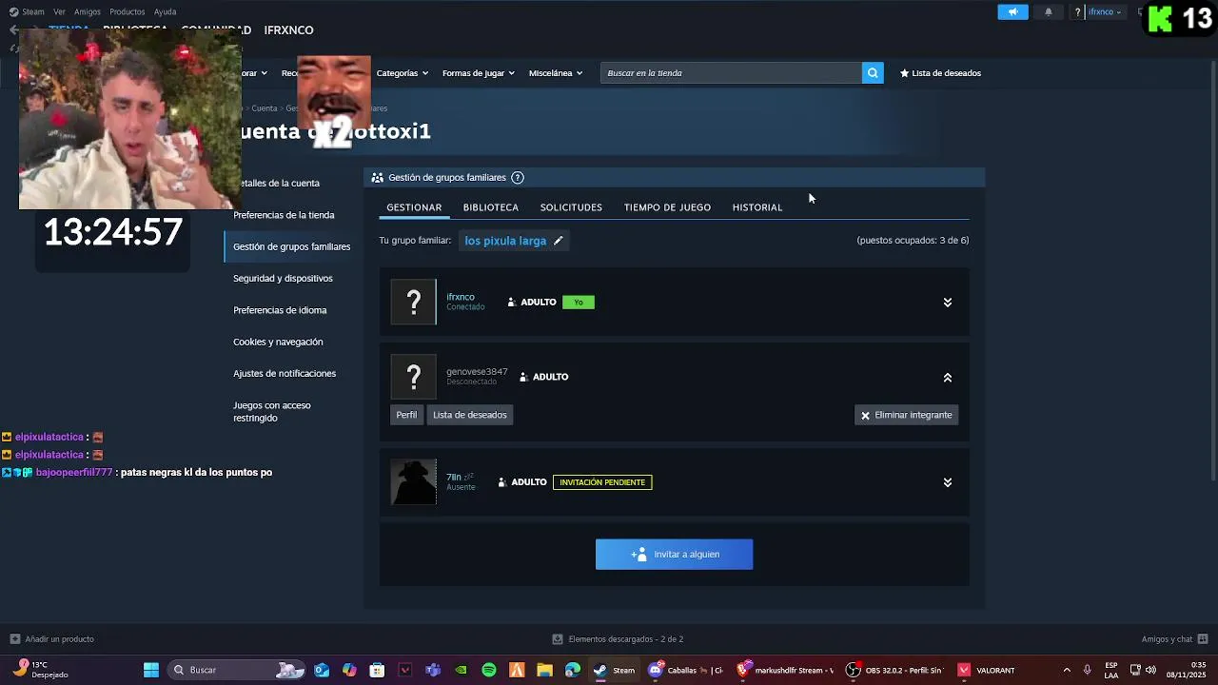Image resolution: width=1218 pixels, height=685 pixels.
Task: Open Seguridad y dispositivos settings
Action: tap(283, 279)
